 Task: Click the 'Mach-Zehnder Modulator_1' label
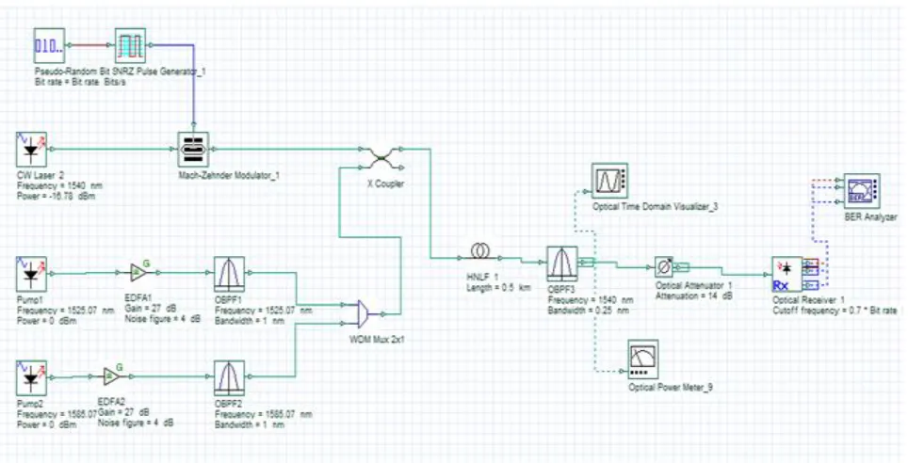[228, 175]
